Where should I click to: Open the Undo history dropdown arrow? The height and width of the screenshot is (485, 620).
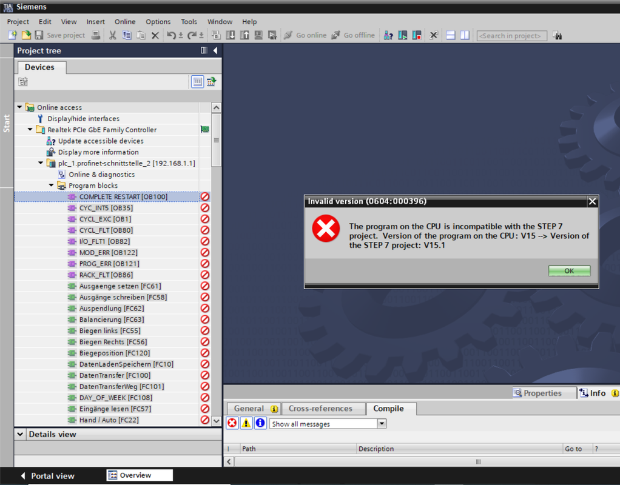[181, 36]
